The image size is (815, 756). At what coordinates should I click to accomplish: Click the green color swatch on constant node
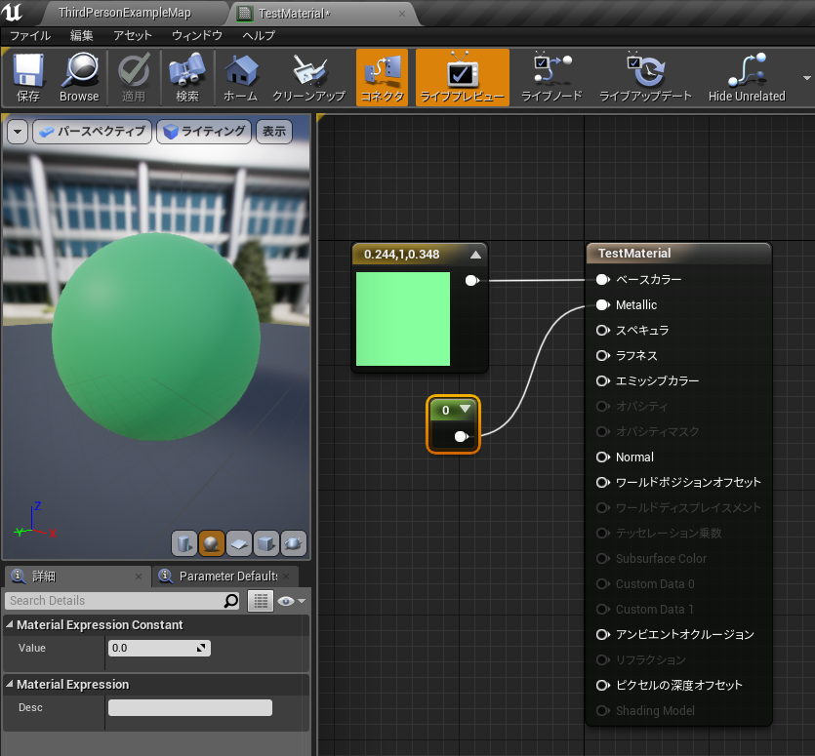403,319
